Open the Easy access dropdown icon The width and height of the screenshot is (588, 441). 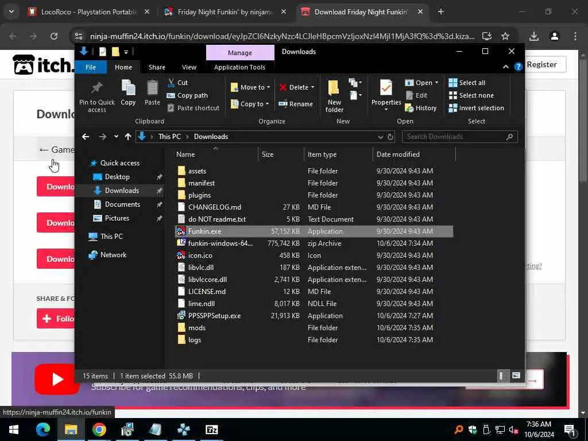355,96
